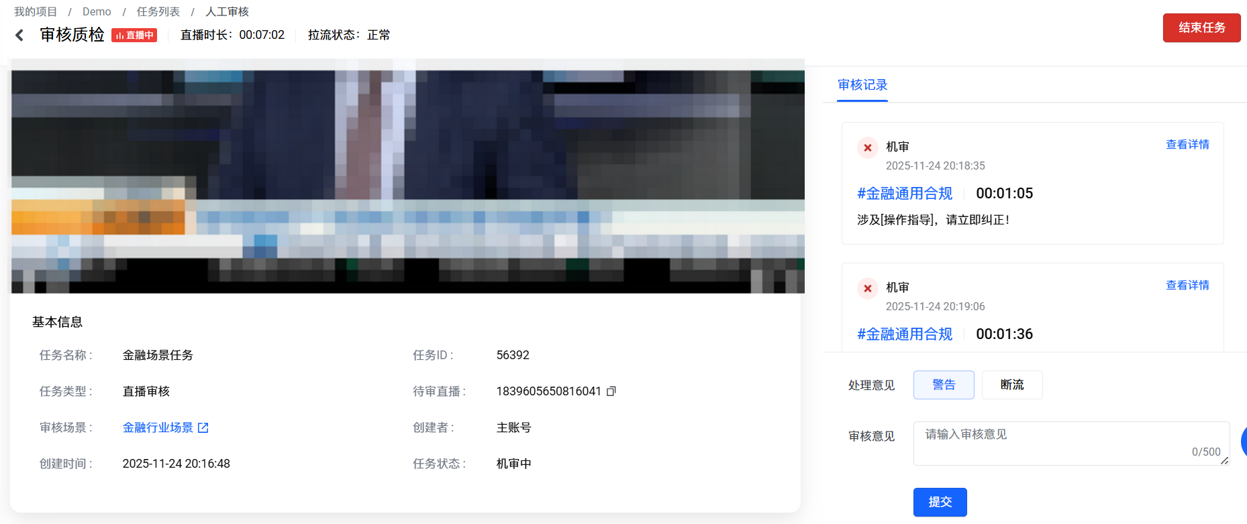Open 查看详情 for the 20:18:35 record
1247x524 pixels.
(1187, 145)
